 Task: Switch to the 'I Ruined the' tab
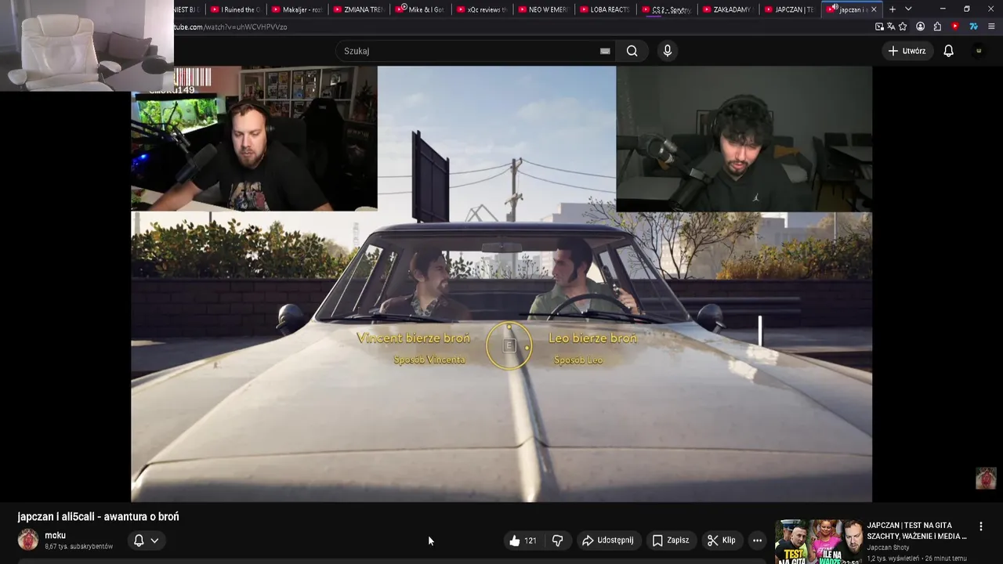coord(236,9)
